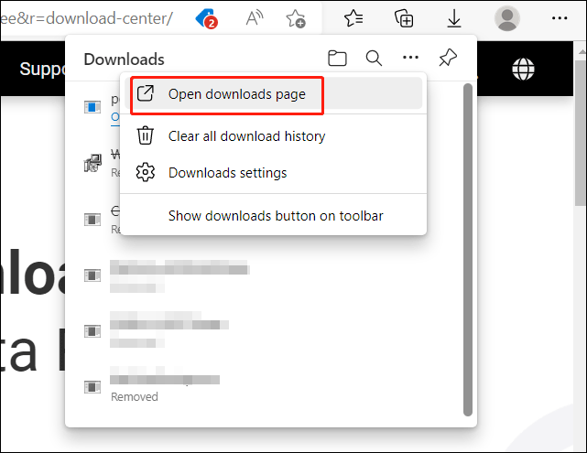Viewport: 587px width, 453px height.
Task: Click the Downloads panel scrollbar
Action: click(468, 250)
